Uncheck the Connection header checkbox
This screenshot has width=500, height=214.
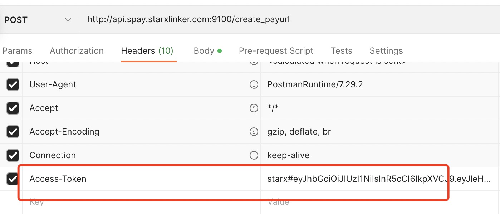coord(13,155)
